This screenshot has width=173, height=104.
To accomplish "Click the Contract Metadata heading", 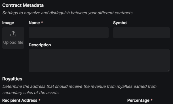I will pos(23,5).
